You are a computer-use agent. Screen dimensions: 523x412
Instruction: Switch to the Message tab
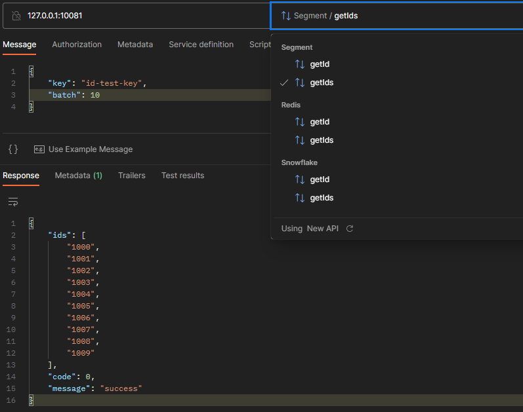point(19,45)
